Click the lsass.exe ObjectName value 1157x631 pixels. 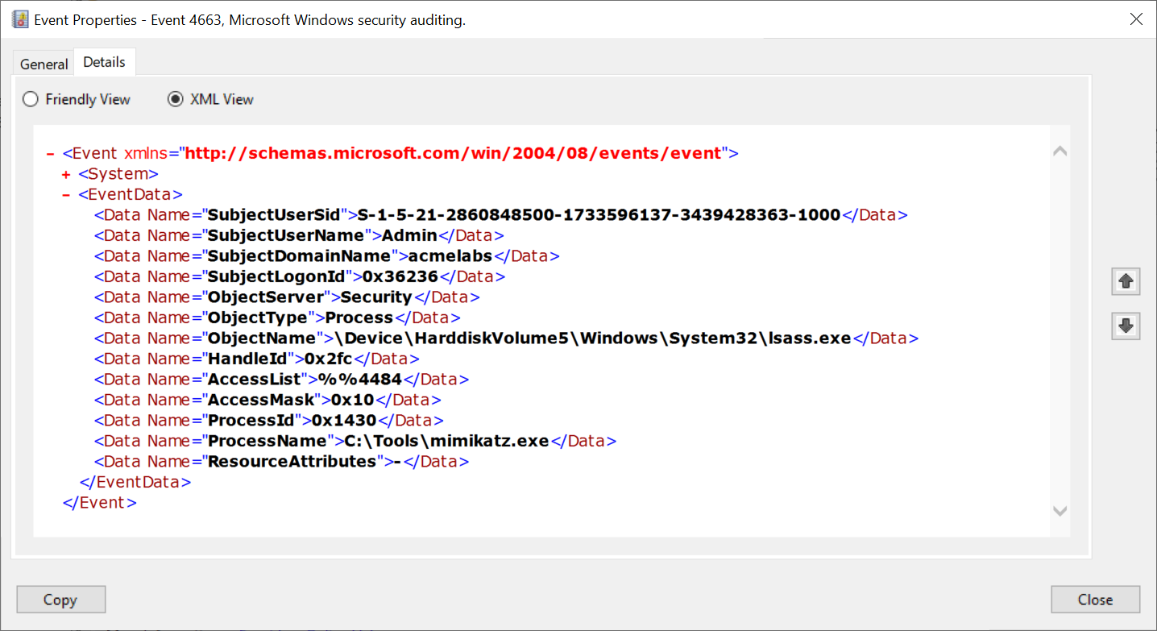[x=593, y=338]
